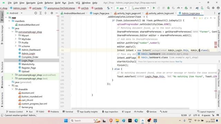This screenshot has width=221, height=124.
Task: Click Attach Debugger to Android Process icon
Action: click(186, 8)
